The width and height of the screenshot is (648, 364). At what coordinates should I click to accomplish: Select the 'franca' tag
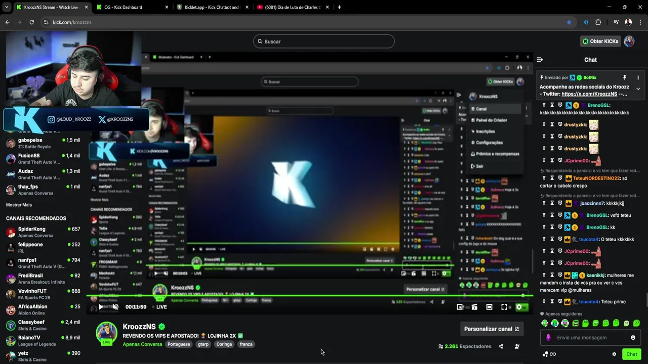pos(246,344)
